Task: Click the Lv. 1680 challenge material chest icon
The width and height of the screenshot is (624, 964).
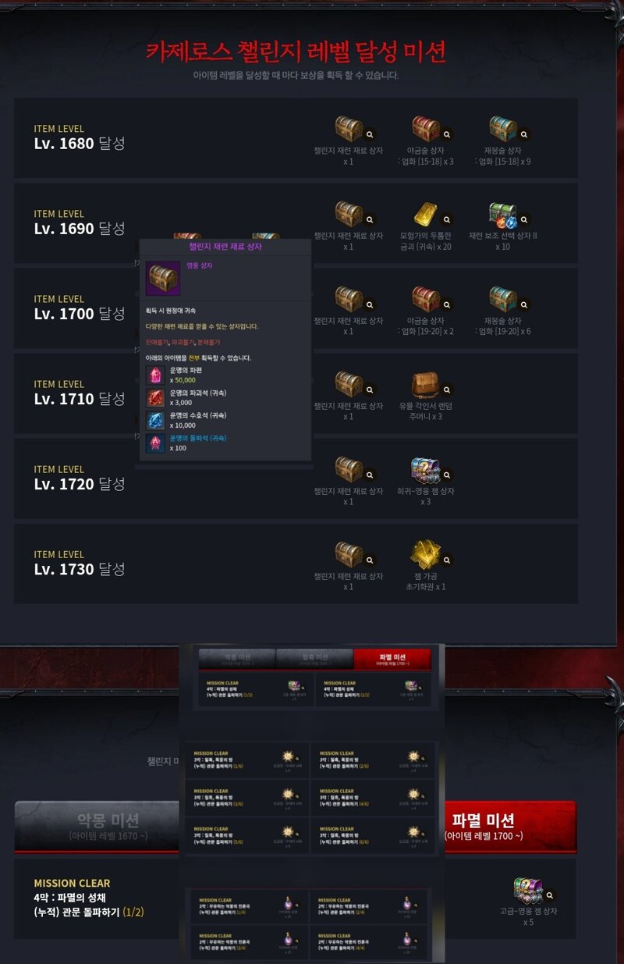Action: 348,129
